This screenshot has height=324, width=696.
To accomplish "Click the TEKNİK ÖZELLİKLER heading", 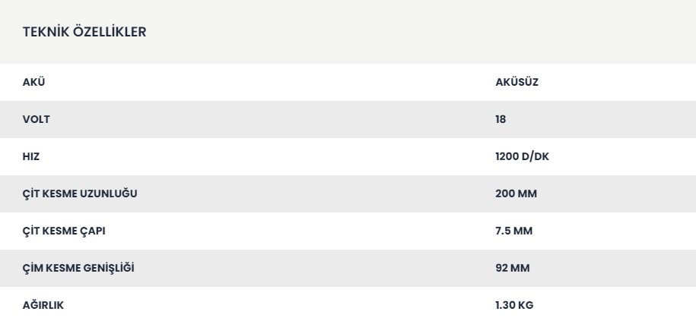I will coord(84,32).
